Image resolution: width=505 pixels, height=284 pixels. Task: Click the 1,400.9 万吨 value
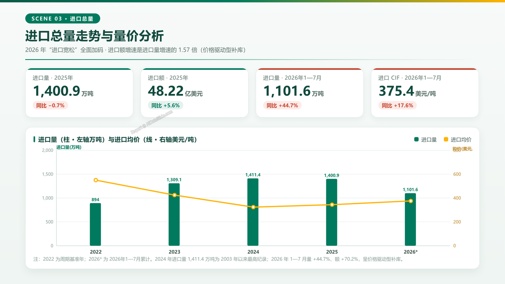tap(63, 91)
